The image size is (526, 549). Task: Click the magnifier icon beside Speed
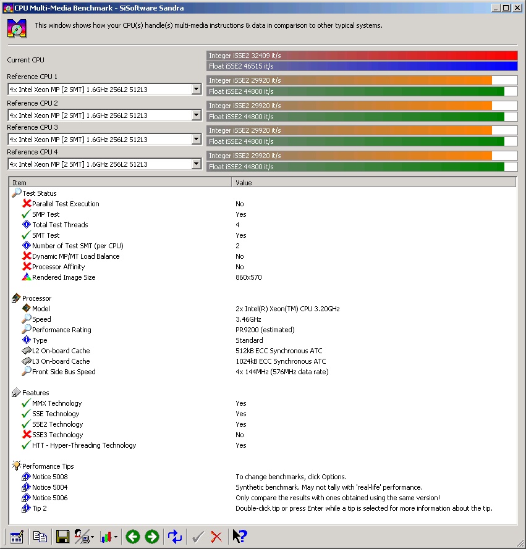coord(27,319)
